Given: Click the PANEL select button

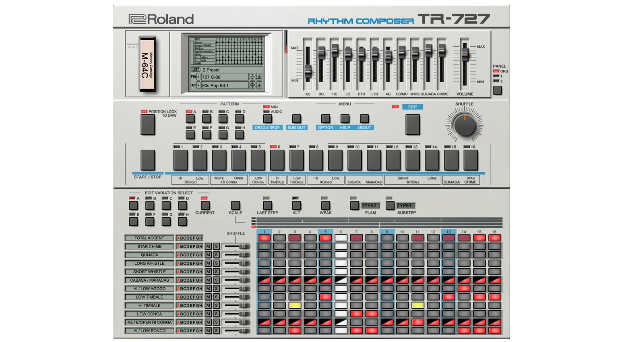Looking at the screenshot, I should (x=498, y=90).
